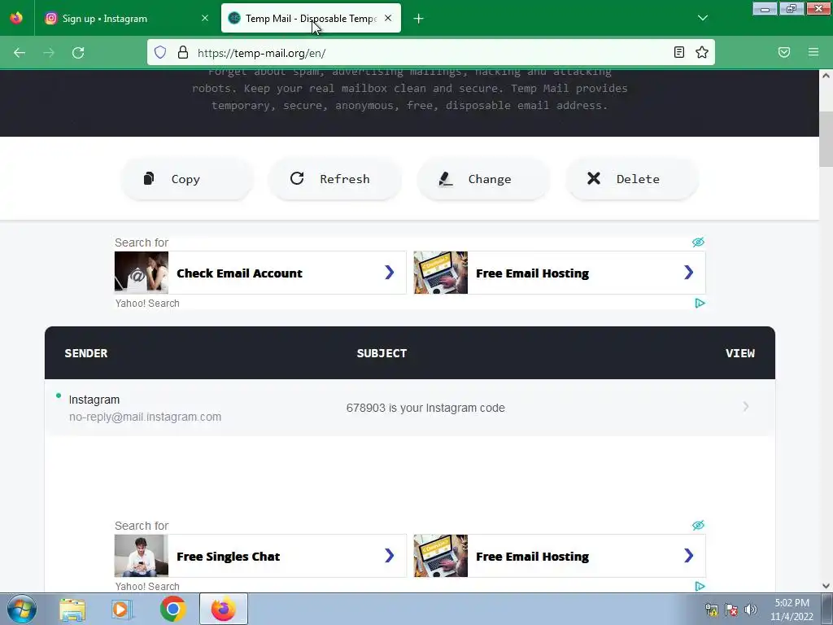Go back to the previous page
The height and width of the screenshot is (625, 833).
20,53
